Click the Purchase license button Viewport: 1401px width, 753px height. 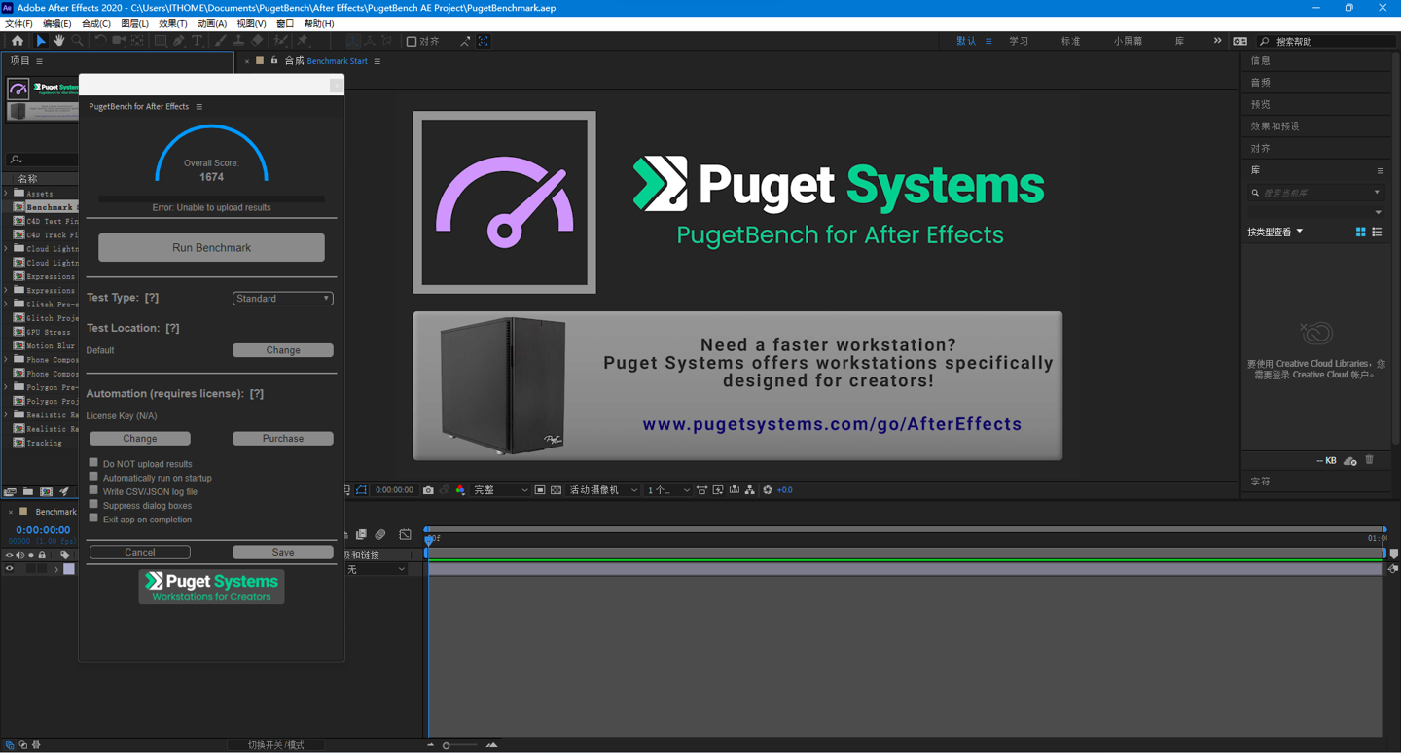tap(283, 439)
